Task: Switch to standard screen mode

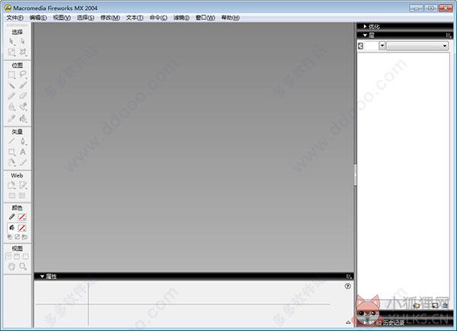Action: pos(8,256)
